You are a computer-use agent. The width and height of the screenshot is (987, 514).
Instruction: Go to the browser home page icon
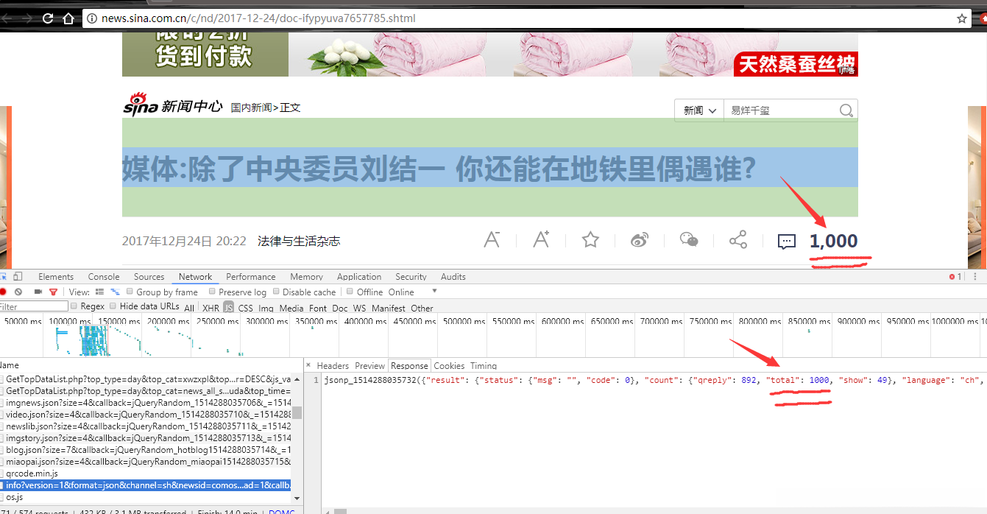tap(68, 18)
